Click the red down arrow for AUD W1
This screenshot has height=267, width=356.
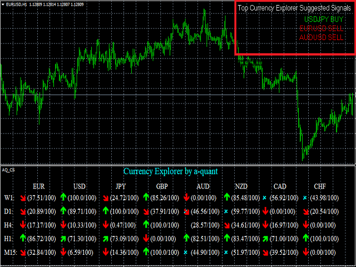186,197
